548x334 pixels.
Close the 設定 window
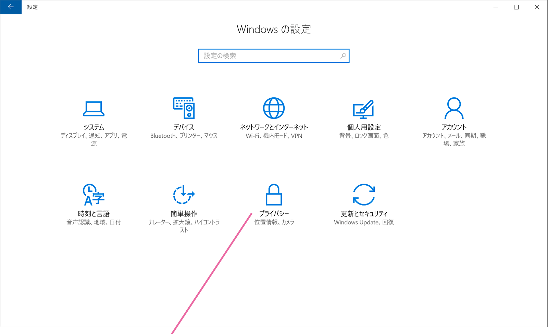(537, 7)
